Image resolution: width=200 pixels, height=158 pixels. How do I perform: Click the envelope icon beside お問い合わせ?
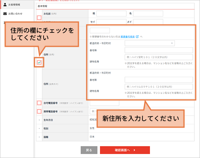point(5,14)
